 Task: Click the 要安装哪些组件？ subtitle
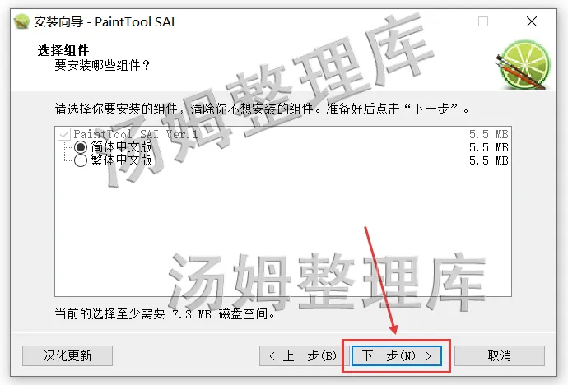(x=102, y=65)
